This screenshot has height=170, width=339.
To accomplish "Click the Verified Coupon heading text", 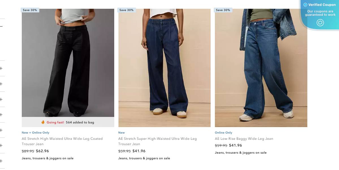I will (x=322, y=5).
